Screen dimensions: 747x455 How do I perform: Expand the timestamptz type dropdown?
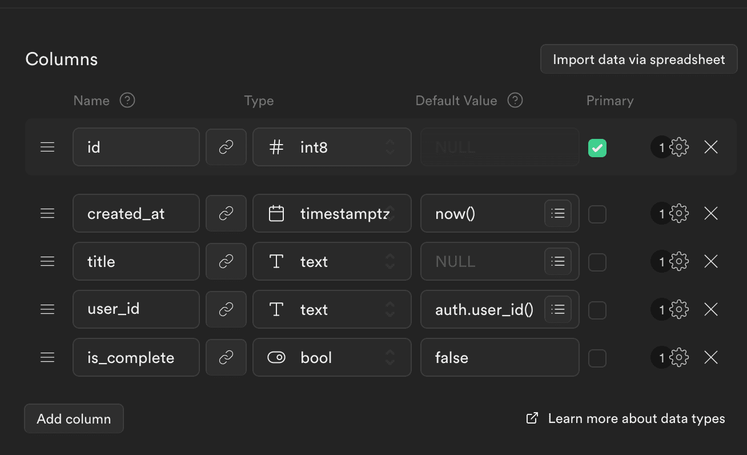pos(332,214)
